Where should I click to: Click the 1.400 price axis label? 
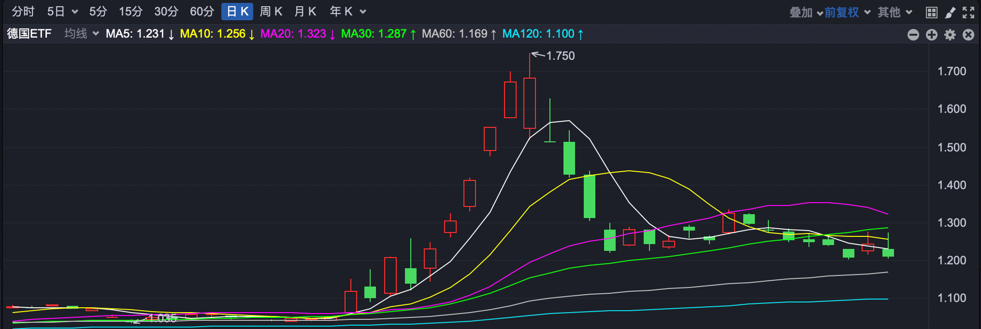click(952, 185)
